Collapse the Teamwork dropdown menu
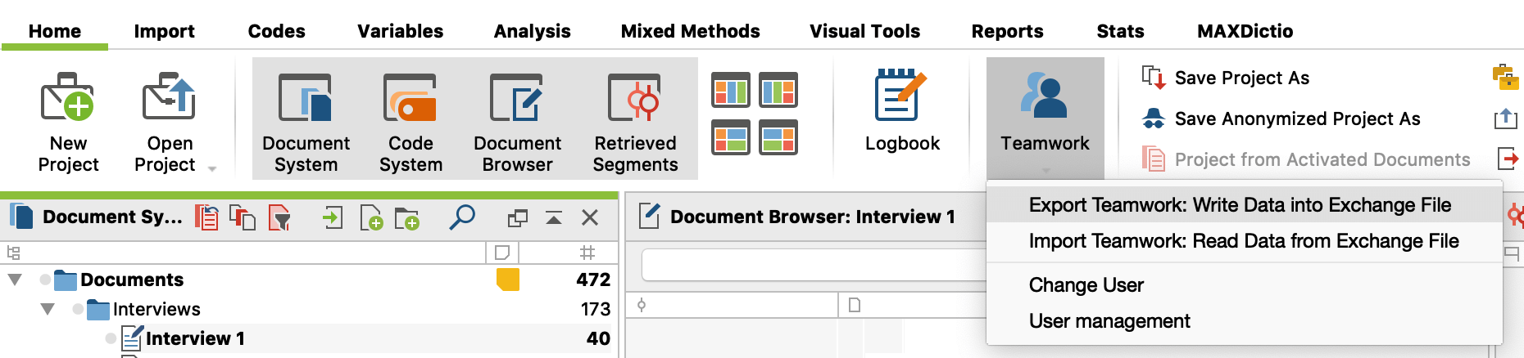The height and width of the screenshot is (358, 1524). 1045,118
